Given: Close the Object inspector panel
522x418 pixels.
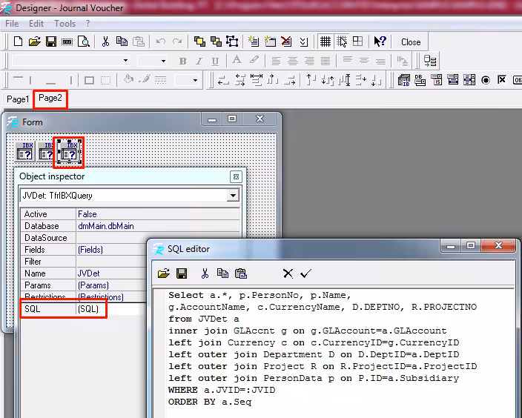Looking at the screenshot, I should click(236, 176).
